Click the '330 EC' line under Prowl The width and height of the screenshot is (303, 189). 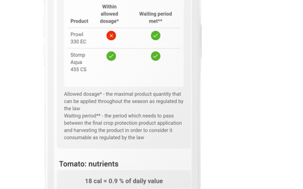point(78,42)
